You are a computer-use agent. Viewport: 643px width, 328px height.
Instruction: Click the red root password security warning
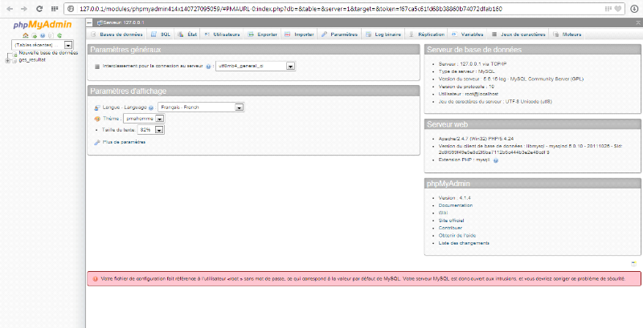pyautogui.click(x=364, y=278)
